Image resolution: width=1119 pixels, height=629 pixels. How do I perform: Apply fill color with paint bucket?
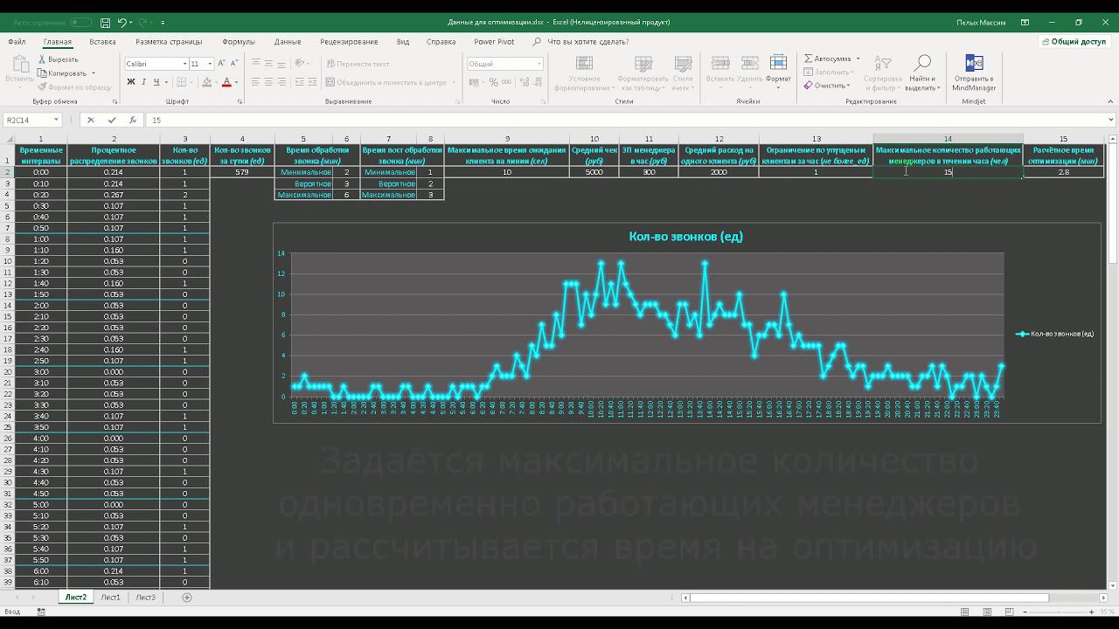point(206,82)
